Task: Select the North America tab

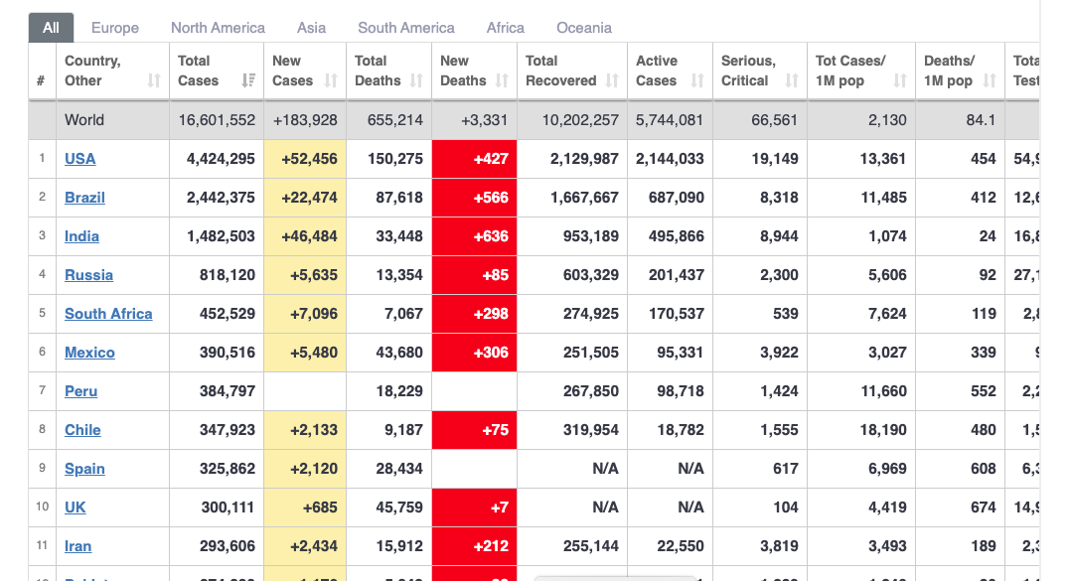Action: point(218,28)
